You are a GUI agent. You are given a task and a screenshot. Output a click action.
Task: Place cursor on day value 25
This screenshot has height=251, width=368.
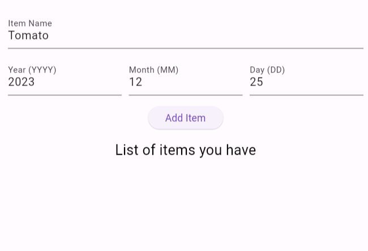point(256,82)
